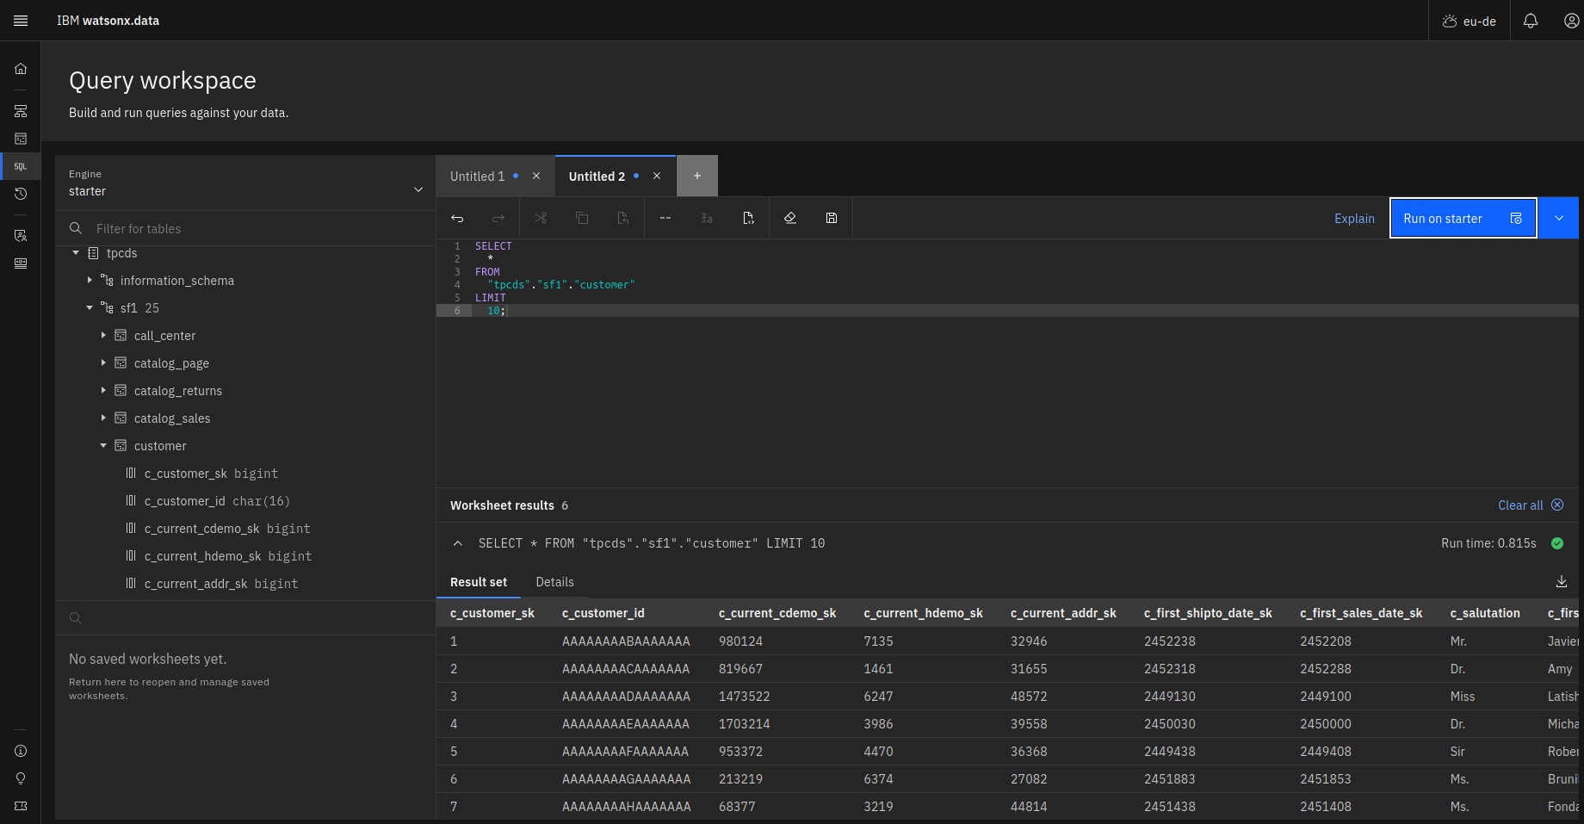The height and width of the screenshot is (824, 1584).
Task: Open the user profile menu
Action: 1571,21
